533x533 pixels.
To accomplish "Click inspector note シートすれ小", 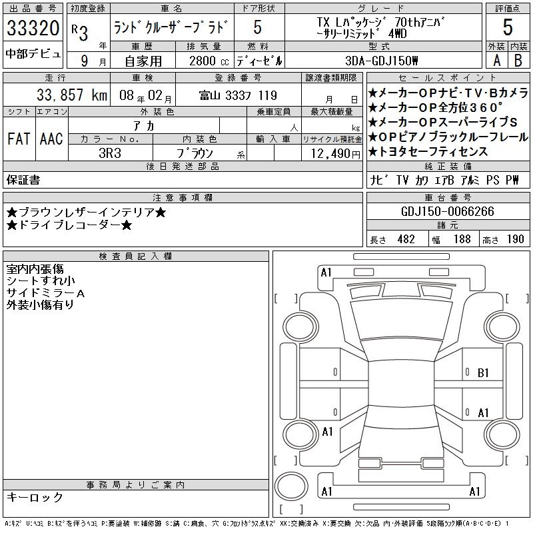I will point(41,280).
